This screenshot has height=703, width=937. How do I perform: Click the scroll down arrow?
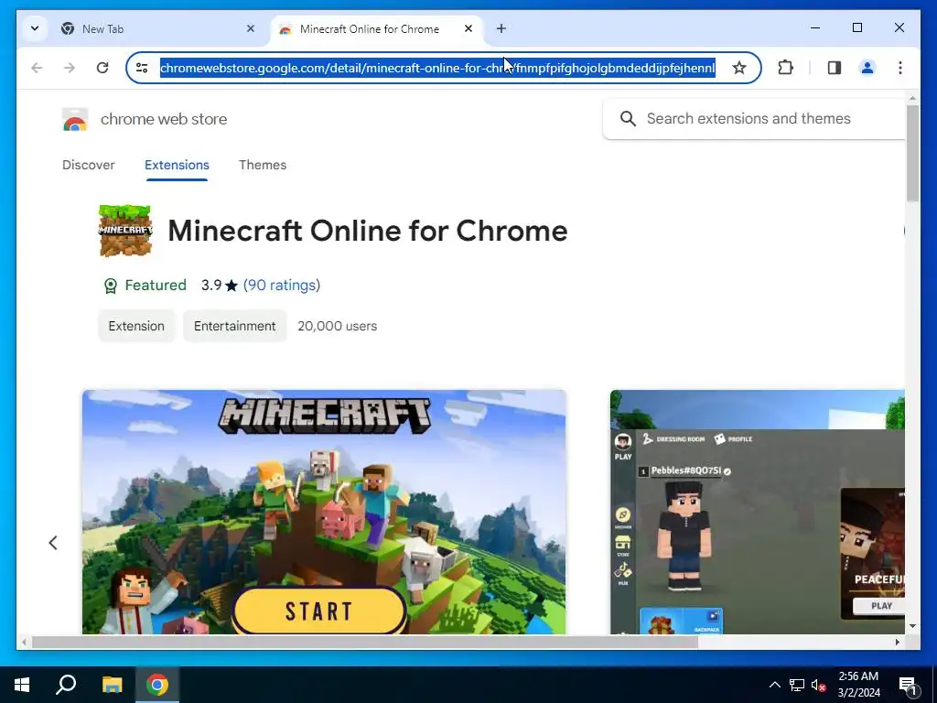tap(912, 626)
